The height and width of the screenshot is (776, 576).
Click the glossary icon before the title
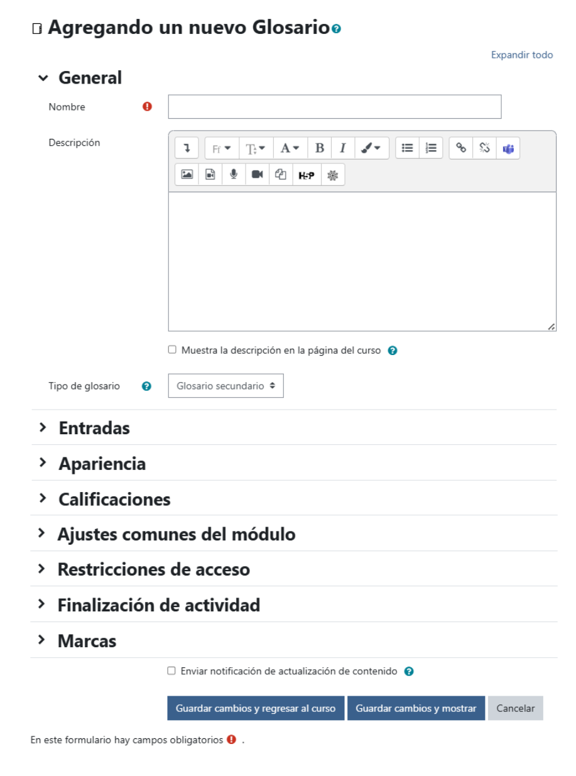(x=36, y=29)
